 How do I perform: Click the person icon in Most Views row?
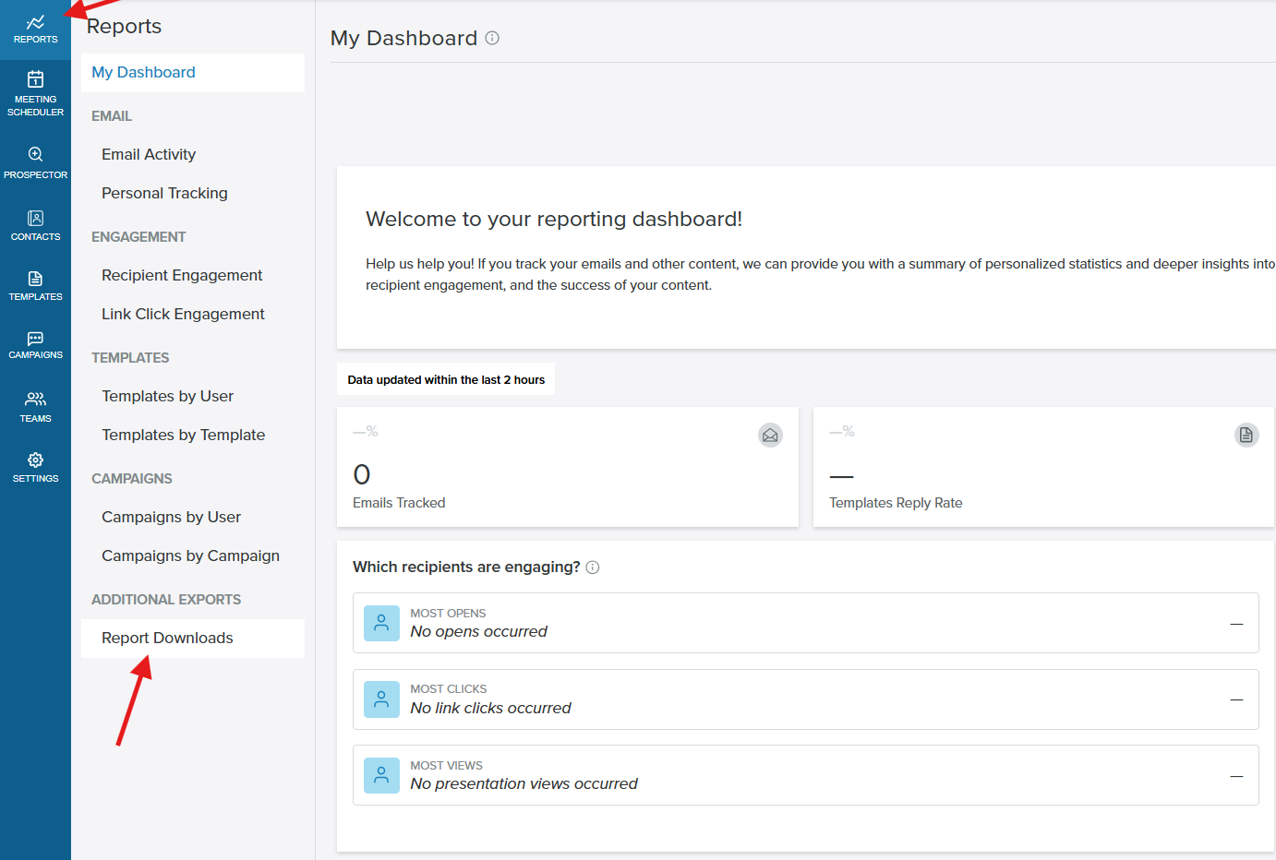(x=381, y=776)
